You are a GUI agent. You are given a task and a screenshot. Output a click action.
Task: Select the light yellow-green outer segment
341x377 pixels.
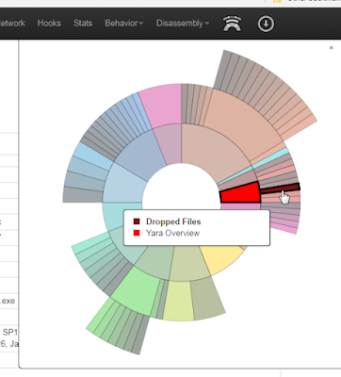pos(178,301)
